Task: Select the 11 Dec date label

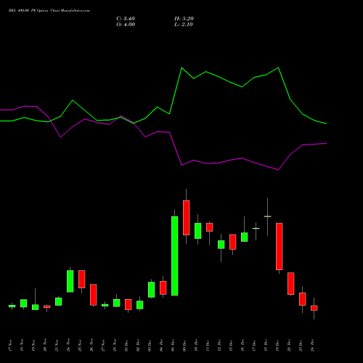Action: [208, 346]
